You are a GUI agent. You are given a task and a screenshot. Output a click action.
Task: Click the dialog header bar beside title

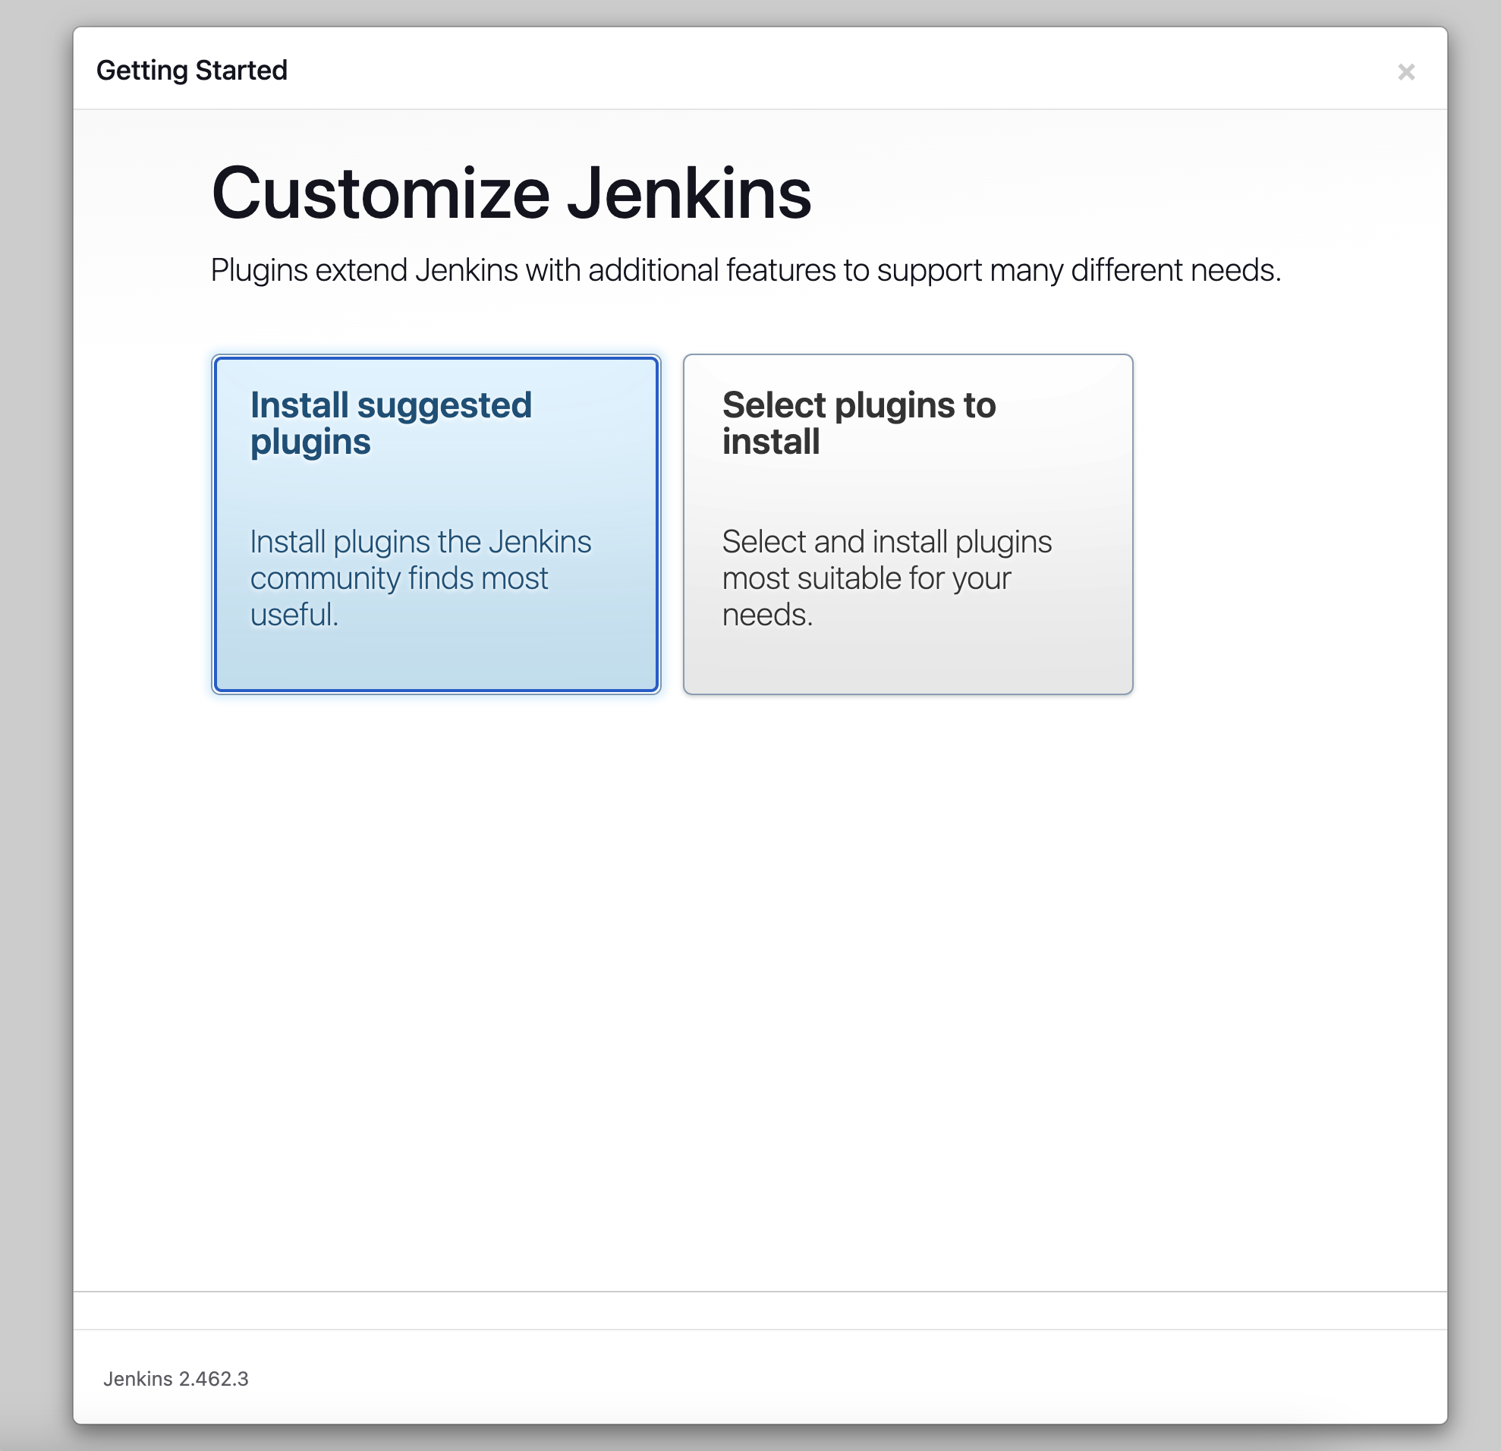tap(766, 69)
